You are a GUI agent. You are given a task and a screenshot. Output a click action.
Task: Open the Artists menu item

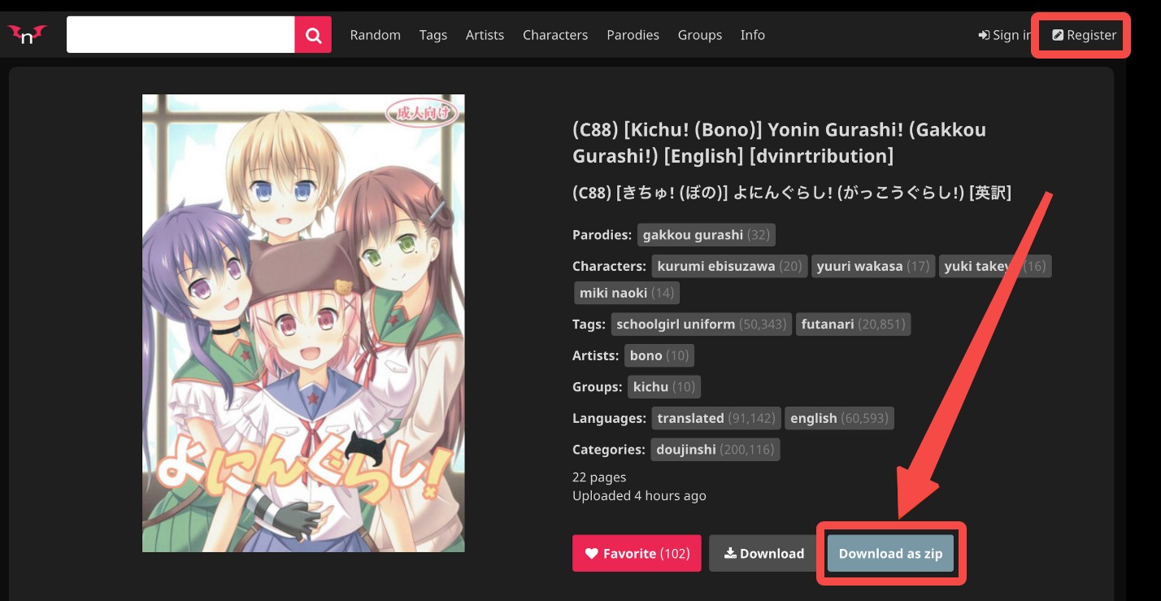[x=485, y=35]
